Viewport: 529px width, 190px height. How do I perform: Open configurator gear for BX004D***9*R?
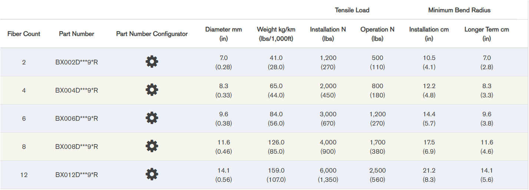pos(152,90)
